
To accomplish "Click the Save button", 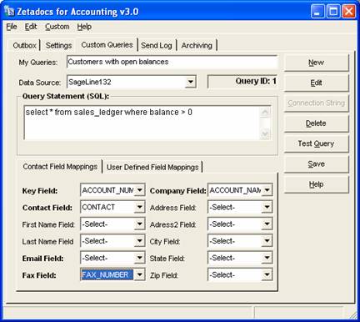I will (x=316, y=164).
